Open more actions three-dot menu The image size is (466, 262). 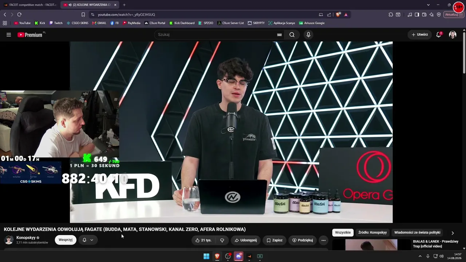(x=323, y=240)
